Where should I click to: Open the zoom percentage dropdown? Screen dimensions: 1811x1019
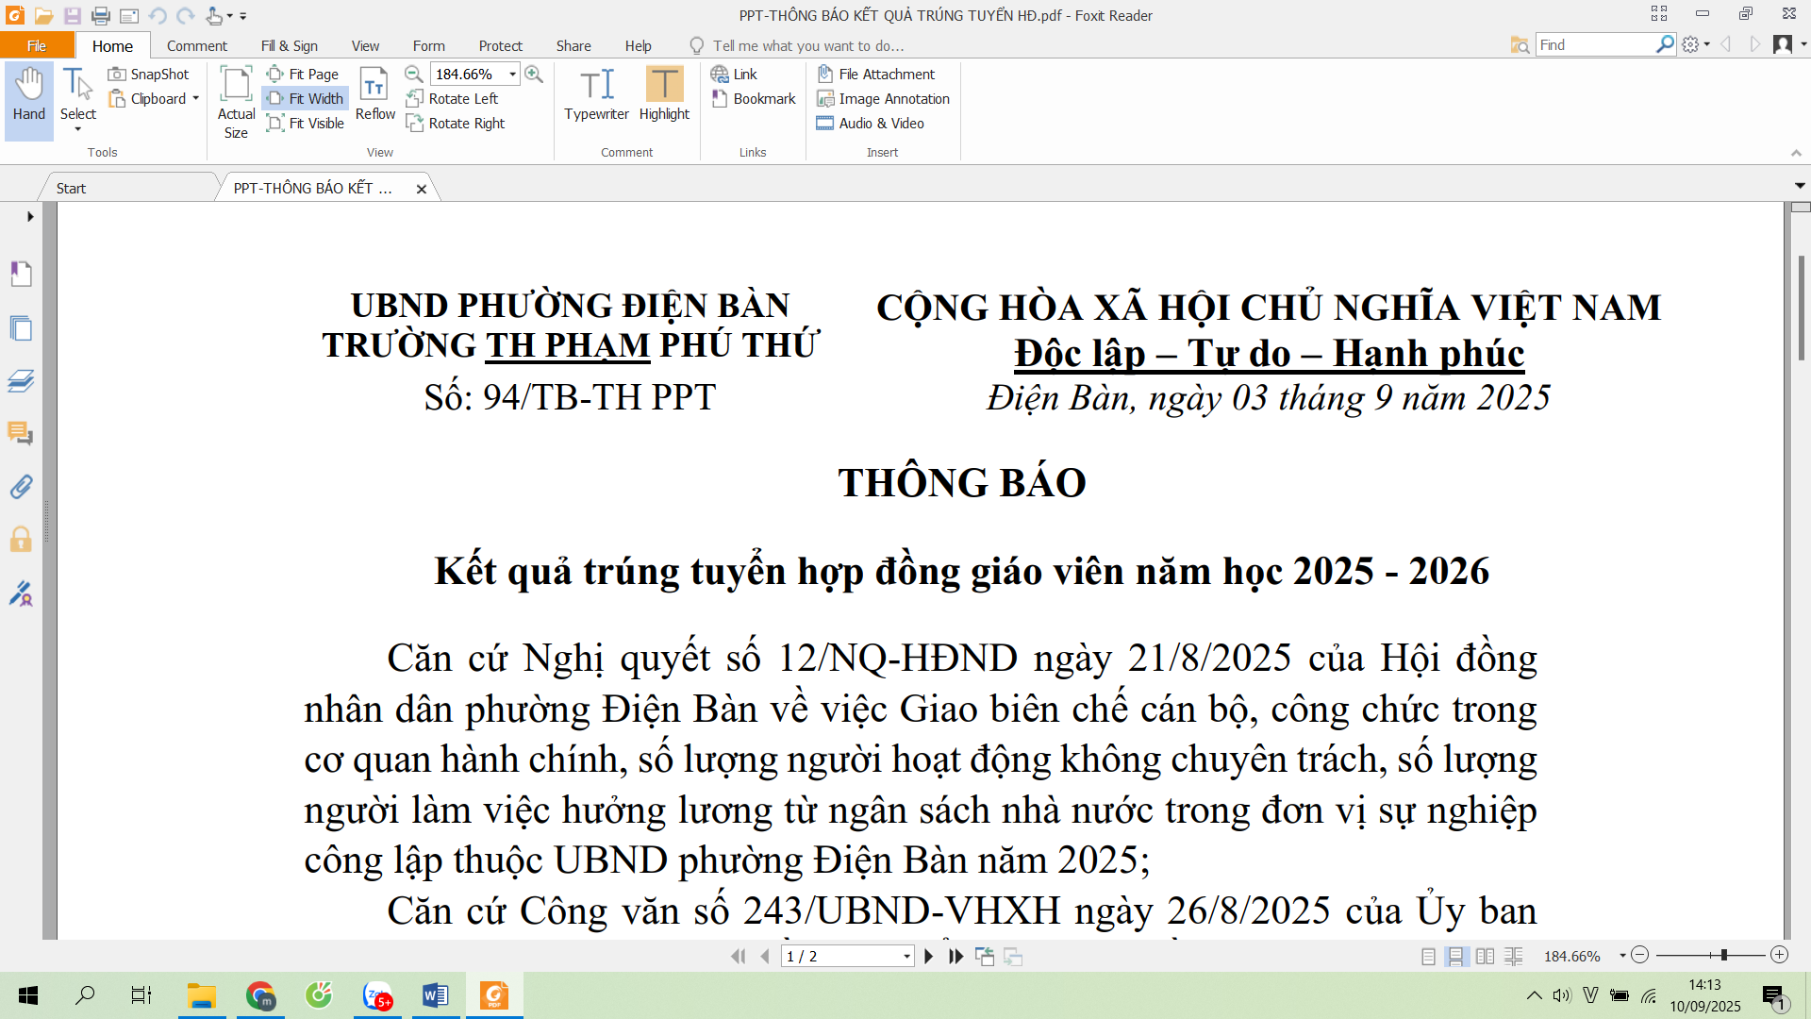[512, 74]
